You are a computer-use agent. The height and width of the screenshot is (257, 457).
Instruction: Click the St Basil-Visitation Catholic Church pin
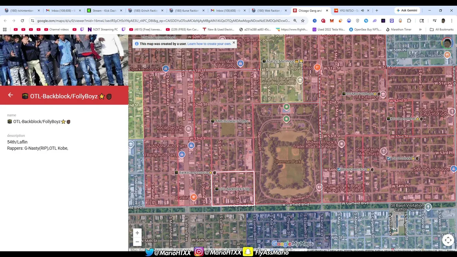pos(428,207)
